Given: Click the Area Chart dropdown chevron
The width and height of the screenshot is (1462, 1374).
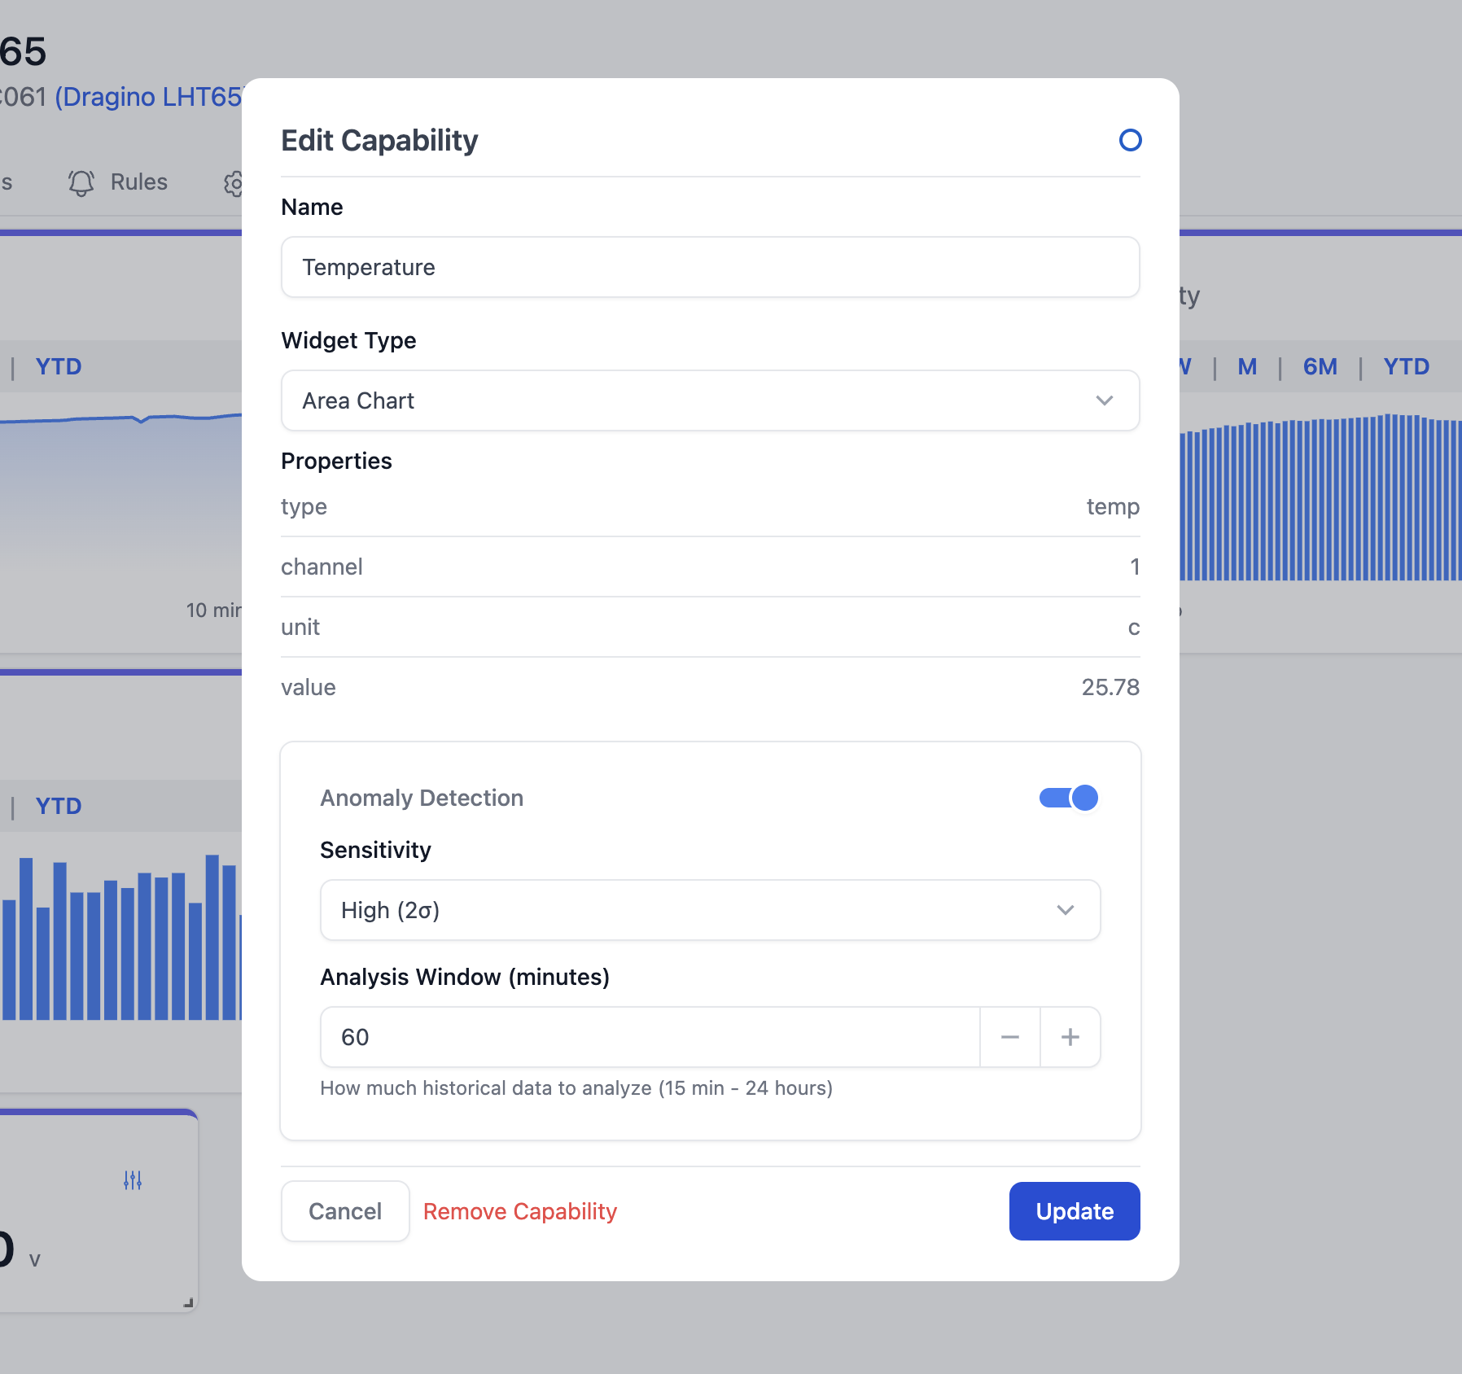Looking at the screenshot, I should click(1104, 400).
